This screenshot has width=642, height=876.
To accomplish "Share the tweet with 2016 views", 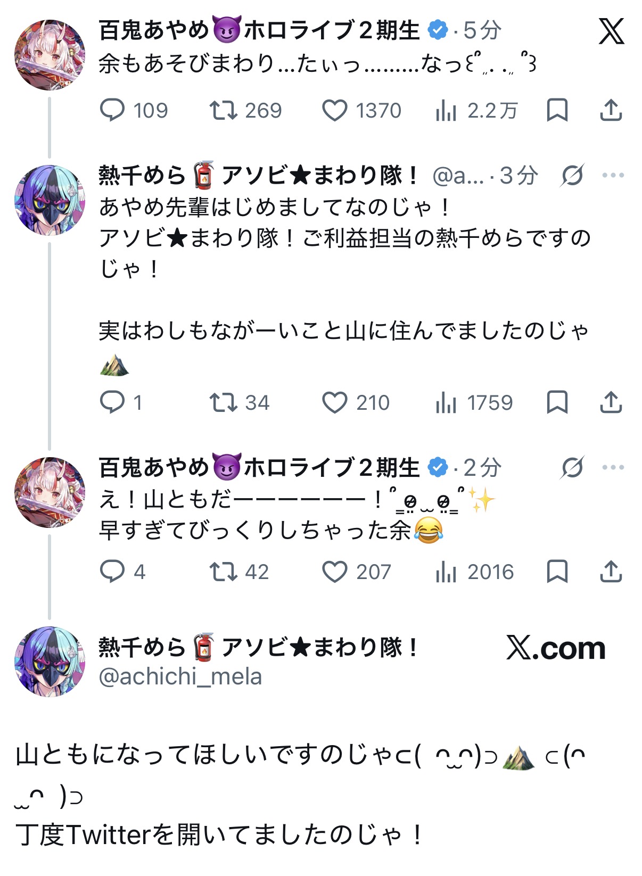I will [x=611, y=572].
